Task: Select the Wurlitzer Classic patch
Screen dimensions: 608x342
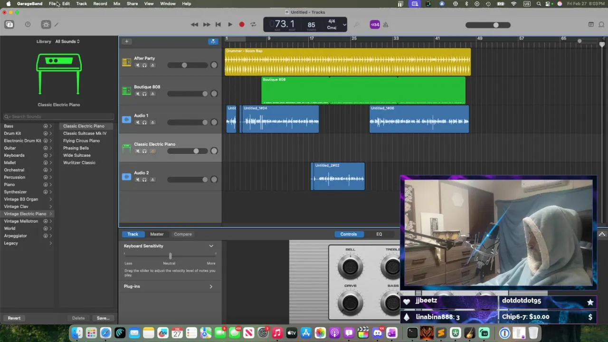Action: point(79,162)
